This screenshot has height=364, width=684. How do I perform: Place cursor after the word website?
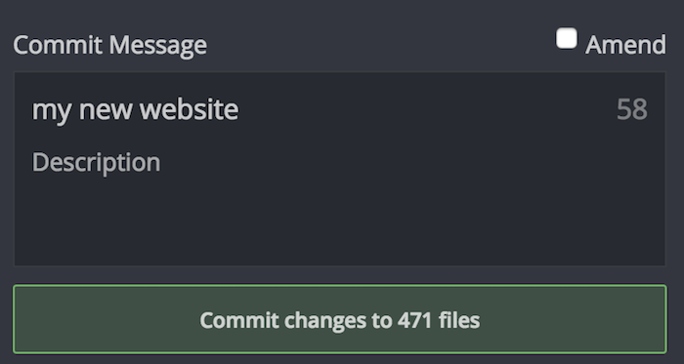pos(240,109)
